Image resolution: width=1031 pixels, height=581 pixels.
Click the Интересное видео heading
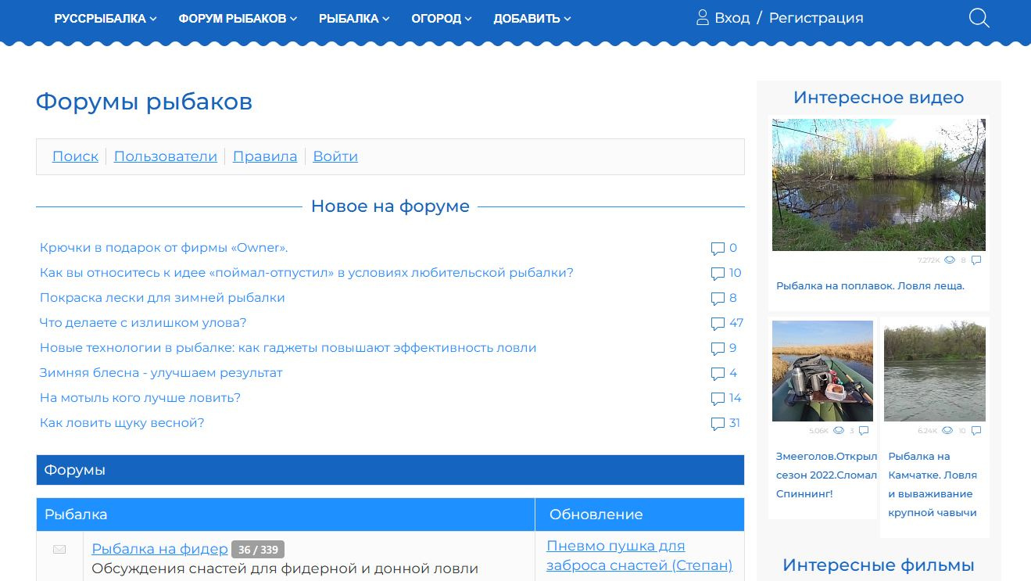point(879,98)
